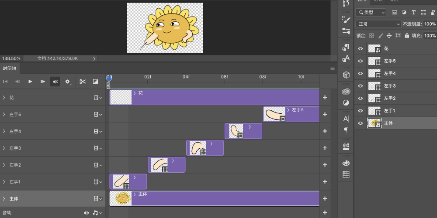
Task: Open the Character panel icon
Action: tap(346, 119)
